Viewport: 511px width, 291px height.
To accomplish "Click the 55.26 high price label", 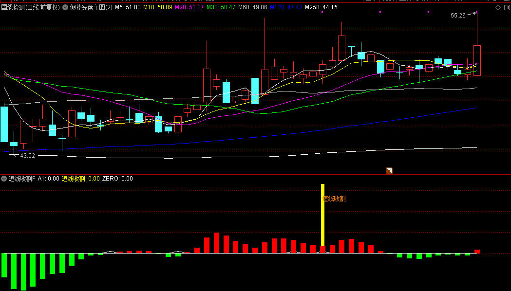I will point(458,15).
